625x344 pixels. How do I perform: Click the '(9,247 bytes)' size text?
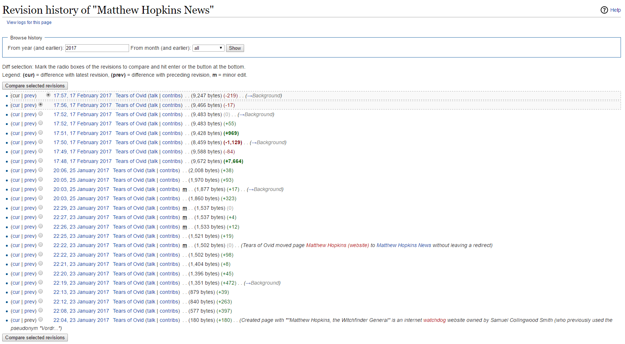[x=206, y=95]
